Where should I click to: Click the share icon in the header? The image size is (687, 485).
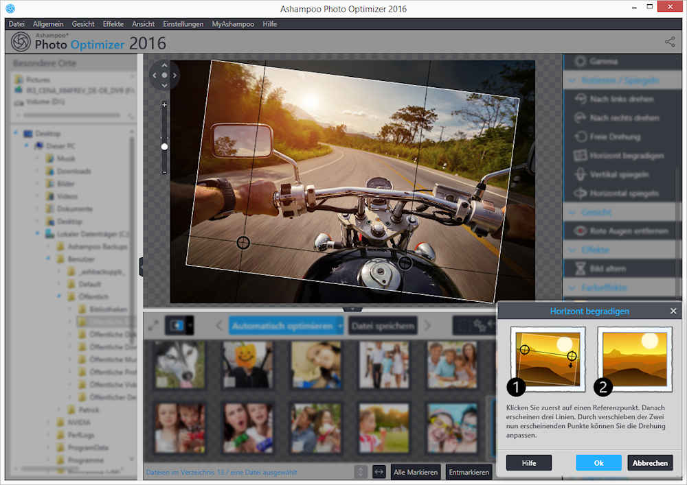[670, 43]
